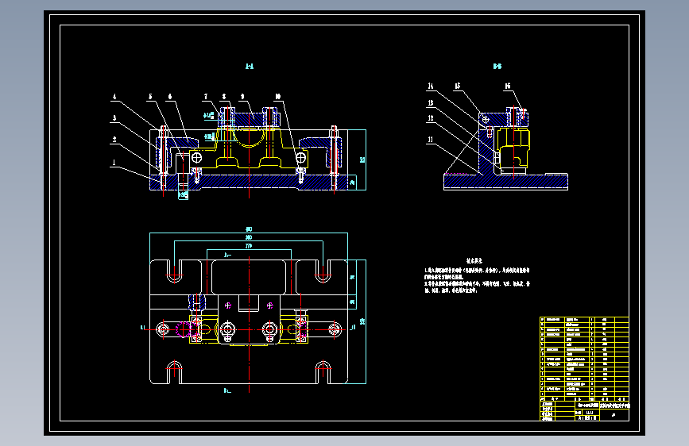This screenshot has height=446, width=689.
Task: Click part balloon number 9
Action: tap(242, 97)
